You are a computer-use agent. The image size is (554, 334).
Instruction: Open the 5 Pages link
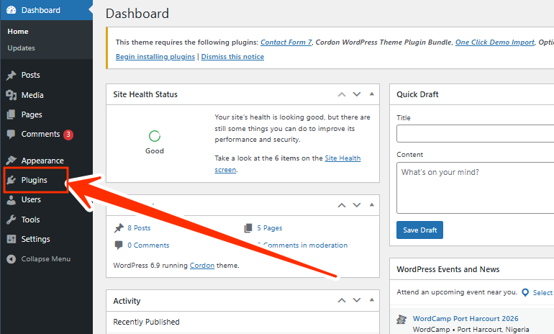click(270, 228)
